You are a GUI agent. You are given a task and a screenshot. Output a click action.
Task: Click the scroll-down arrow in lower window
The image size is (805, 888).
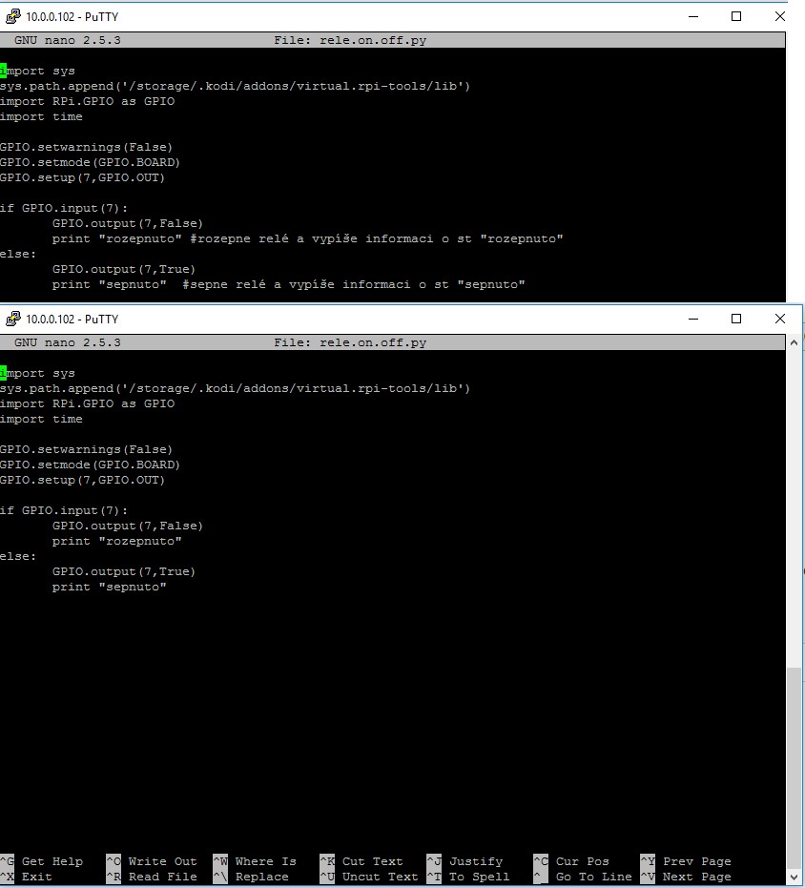tap(795, 877)
